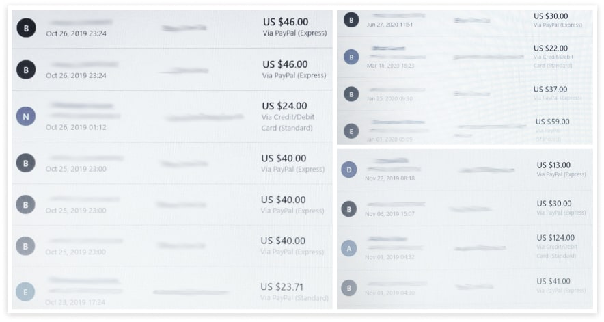Viewport: 604px width, 322px height.
Task: Select the US $124.00 order amount
Action: pyautogui.click(x=555, y=237)
